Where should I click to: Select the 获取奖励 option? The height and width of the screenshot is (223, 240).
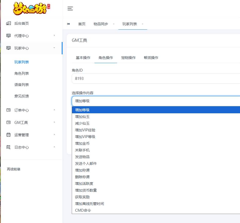156,197
